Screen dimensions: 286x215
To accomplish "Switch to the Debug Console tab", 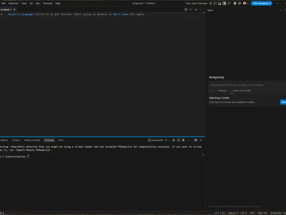I will click(x=32, y=140).
